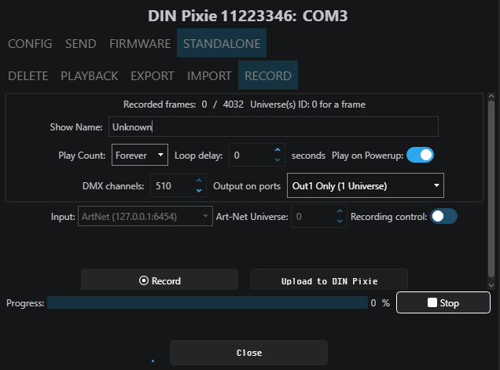Image resolution: width=500 pixels, height=370 pixels.
Task: Click the Stop button
Action: (x=443, y=302)
